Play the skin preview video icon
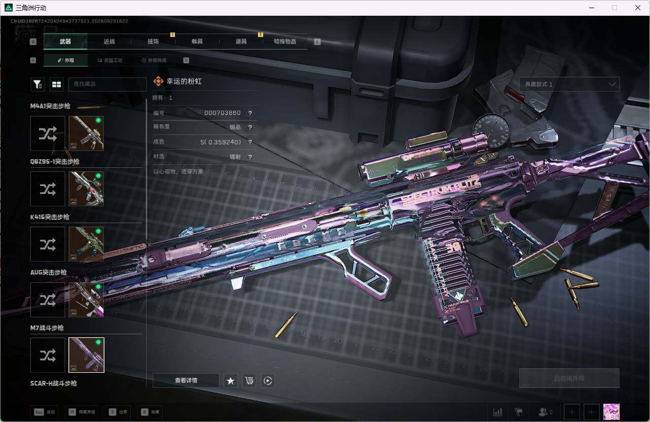 point(268,380)
